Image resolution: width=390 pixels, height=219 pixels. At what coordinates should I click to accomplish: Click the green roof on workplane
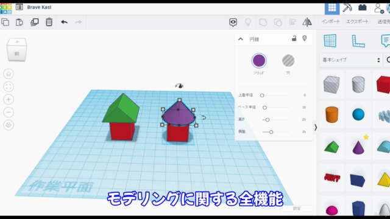tap(121, 108)
